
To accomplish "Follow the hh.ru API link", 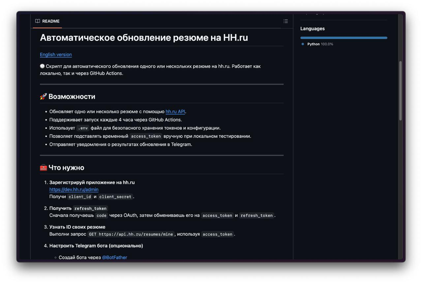I will [x=175, y=112].
